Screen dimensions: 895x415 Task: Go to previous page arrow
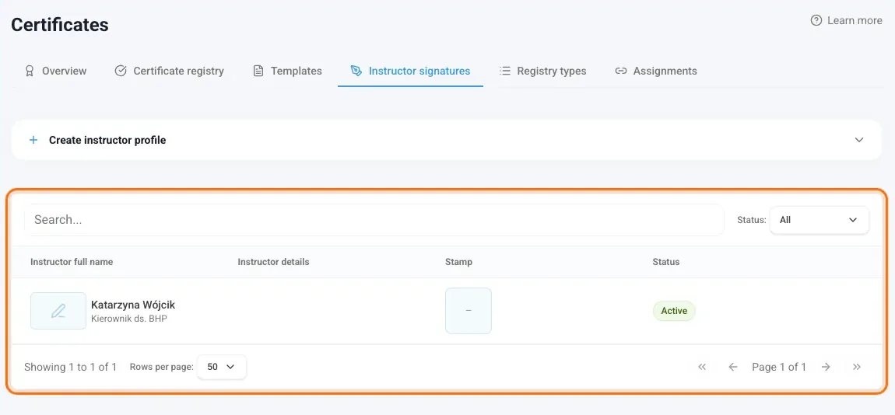click(733, 367)
